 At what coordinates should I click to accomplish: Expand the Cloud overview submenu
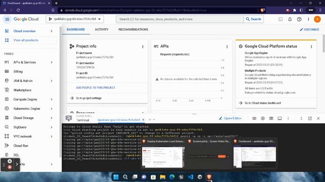click(51, 31)
